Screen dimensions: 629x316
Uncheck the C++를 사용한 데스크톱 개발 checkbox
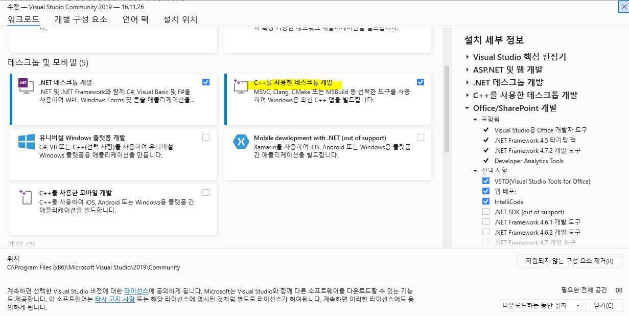pyautogui.click(x=421, y=82)
